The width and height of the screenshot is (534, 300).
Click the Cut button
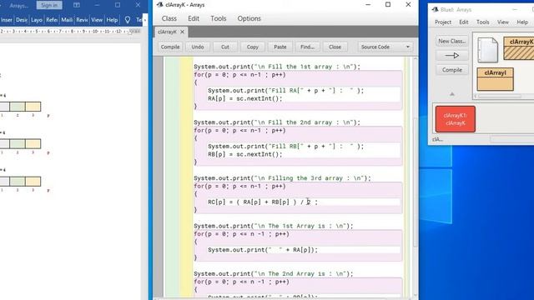click(x=225, y=47)
